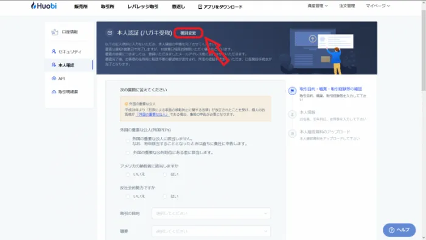
Task: Expand the マイページ dropdown menu
Action: (x=378, y=5)
